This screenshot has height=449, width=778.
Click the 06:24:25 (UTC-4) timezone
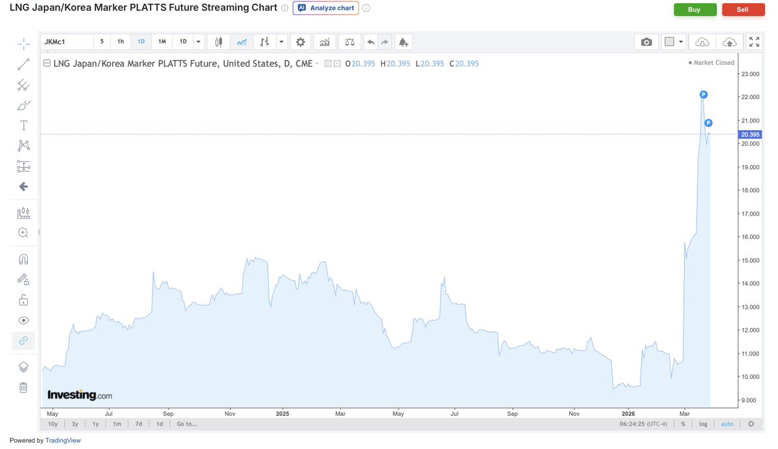coord(643,424)
